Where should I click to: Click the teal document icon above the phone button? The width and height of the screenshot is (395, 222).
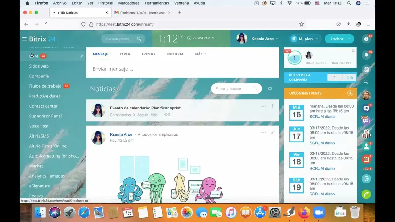(366, 179)
